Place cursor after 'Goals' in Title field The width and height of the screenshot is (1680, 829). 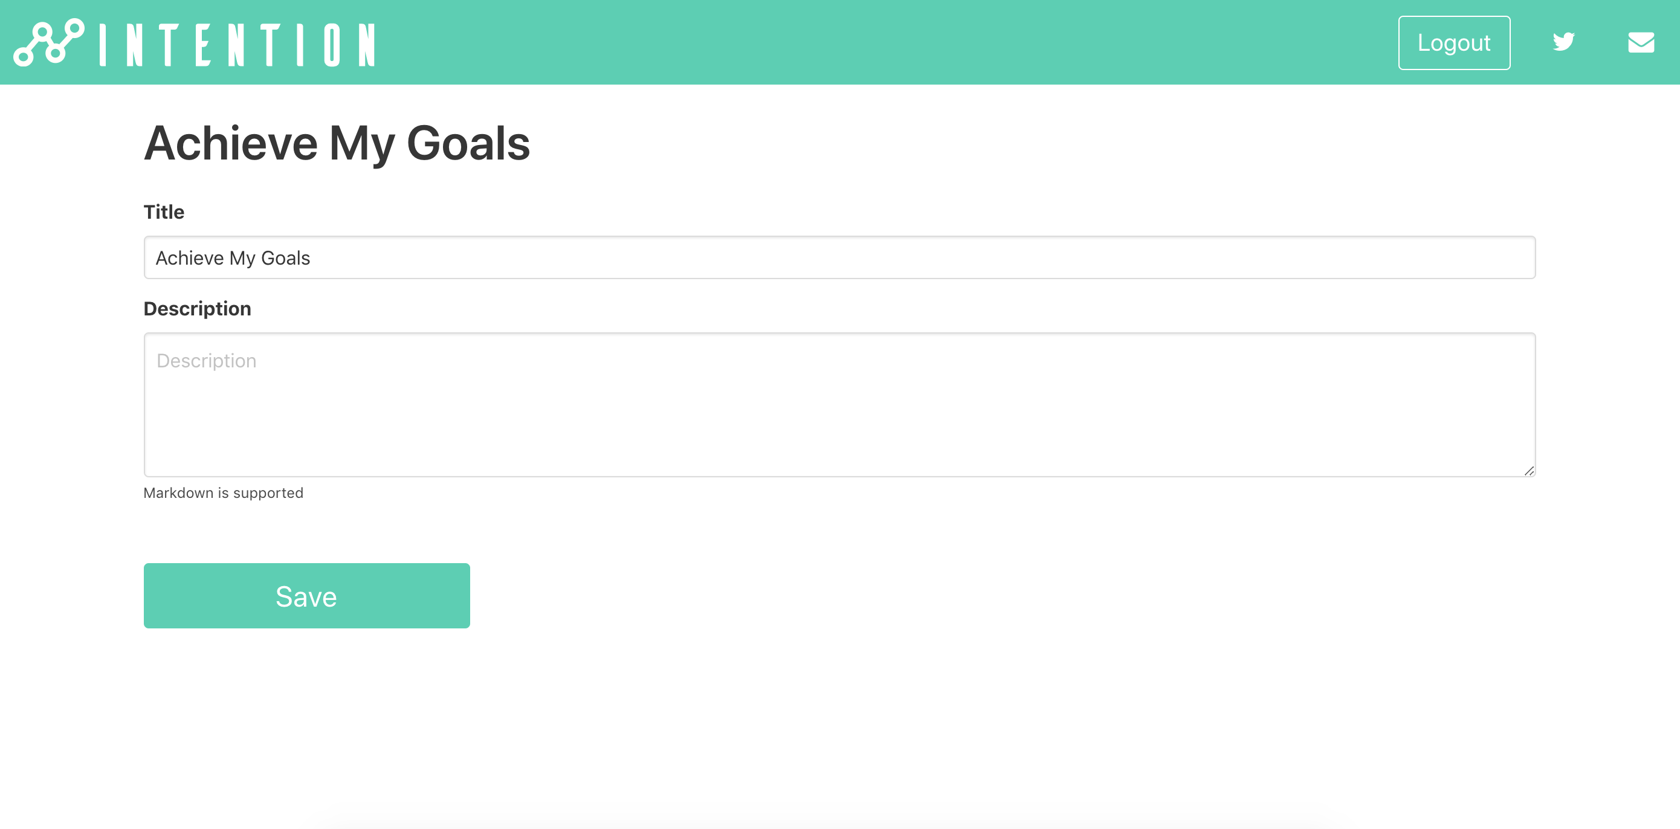(311, 258)
